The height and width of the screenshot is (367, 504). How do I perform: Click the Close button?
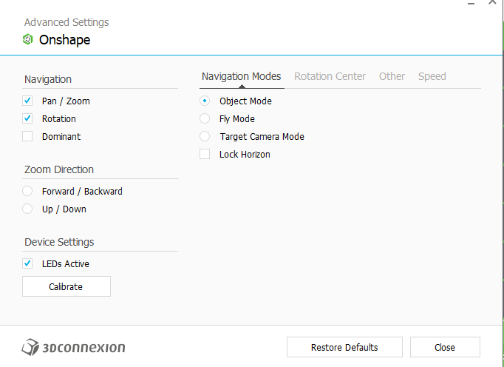[445, 347]
